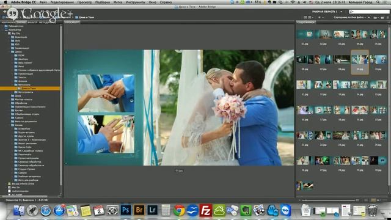Open the Подборки menu
This screenshot has width=391, height=220.
tap(103, 2)
